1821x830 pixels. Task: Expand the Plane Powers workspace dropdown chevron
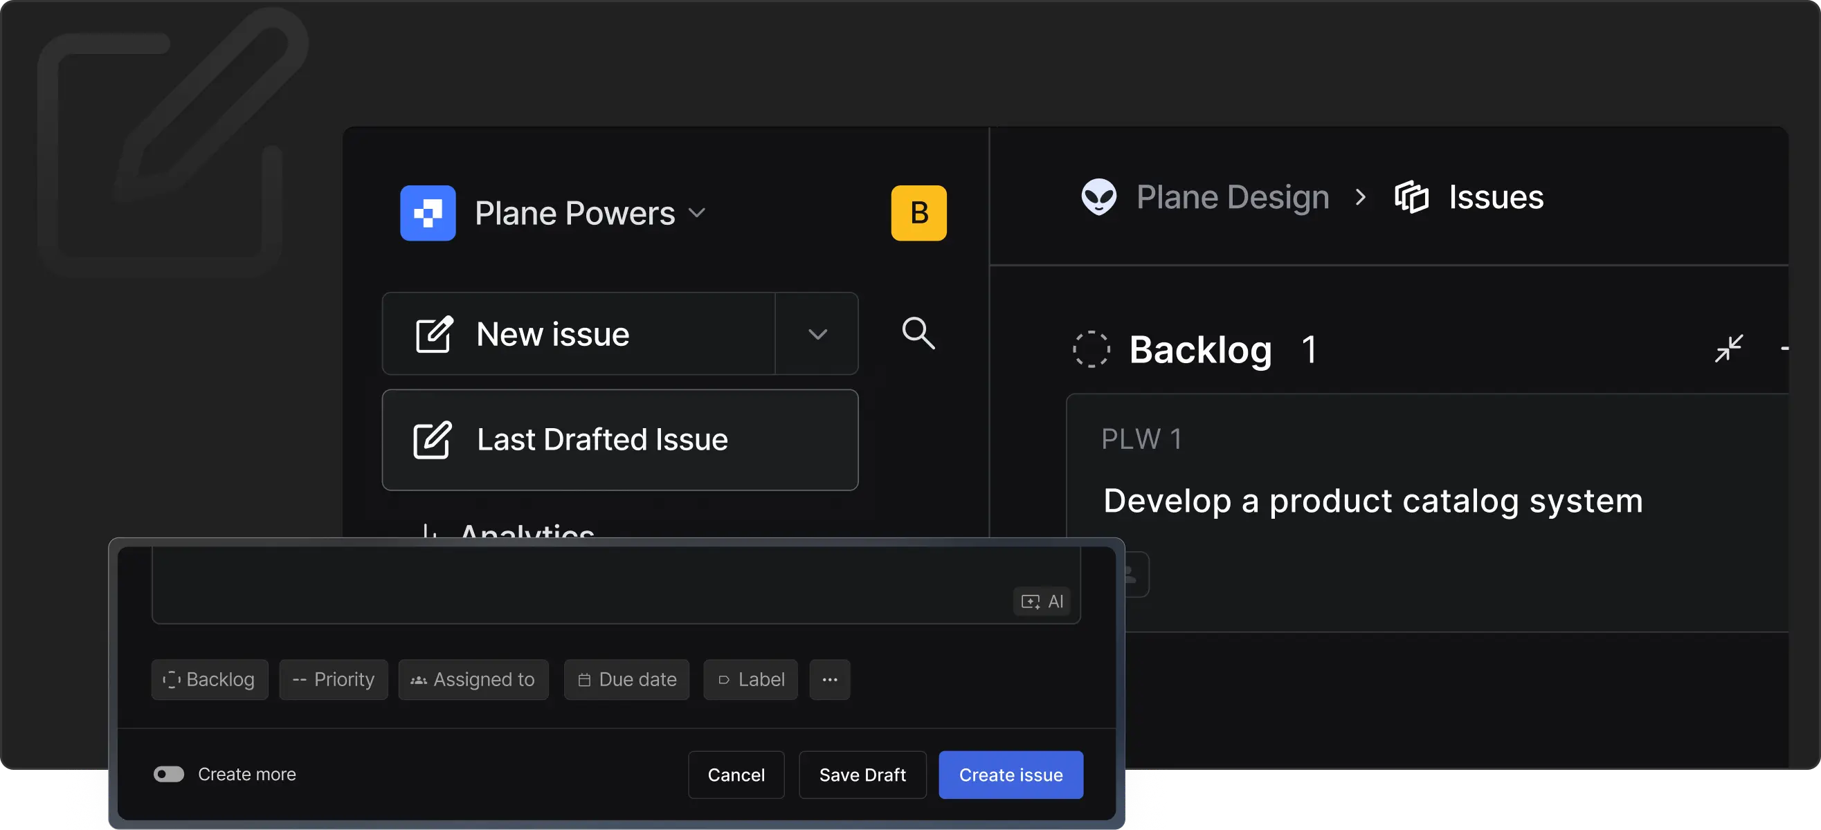(x=697, y=212)
